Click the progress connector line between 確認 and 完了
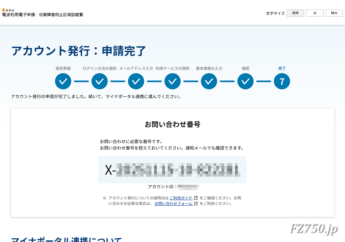The image size is (345, 242). pos(264,81)
